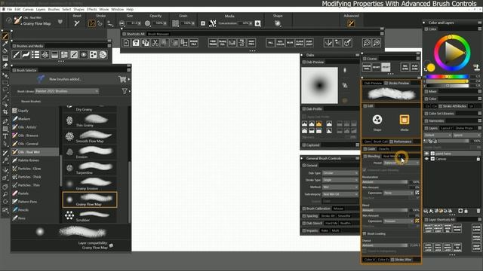Select the Brush tool in the toolbox
The image size is (483, 271).
coord(5,36)
